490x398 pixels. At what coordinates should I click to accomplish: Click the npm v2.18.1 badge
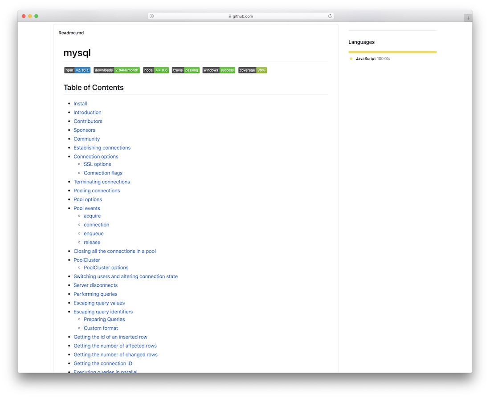click(77, 70)
